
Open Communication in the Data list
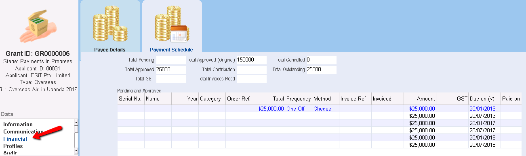pos(23,131)
